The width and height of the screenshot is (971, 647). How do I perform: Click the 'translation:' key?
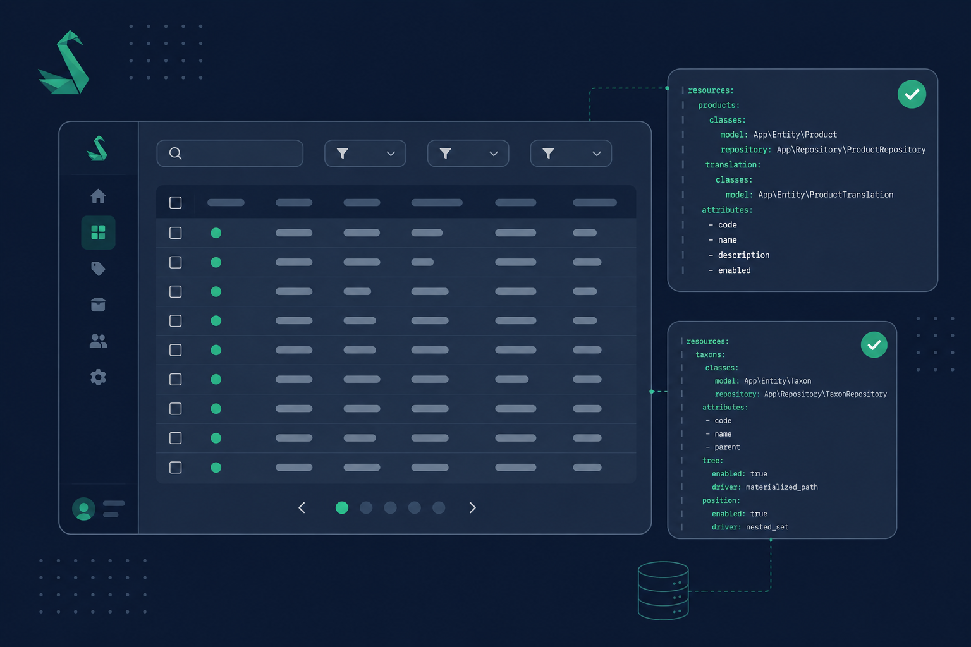(x=733, y=165)
